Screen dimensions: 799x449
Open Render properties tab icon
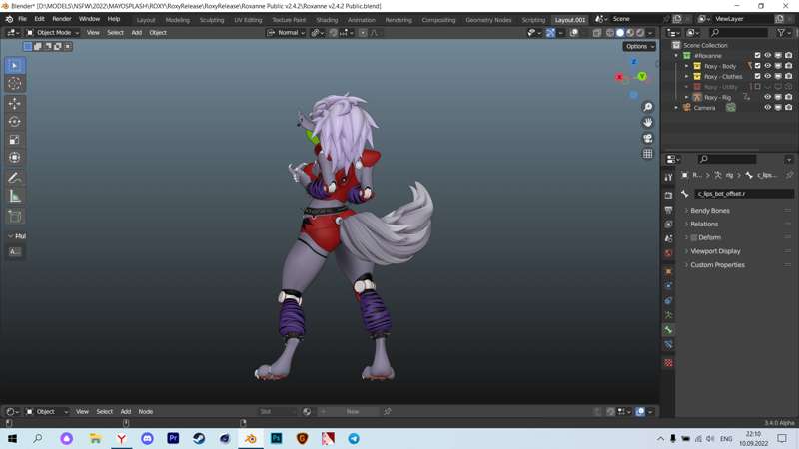tap(668, 196)
